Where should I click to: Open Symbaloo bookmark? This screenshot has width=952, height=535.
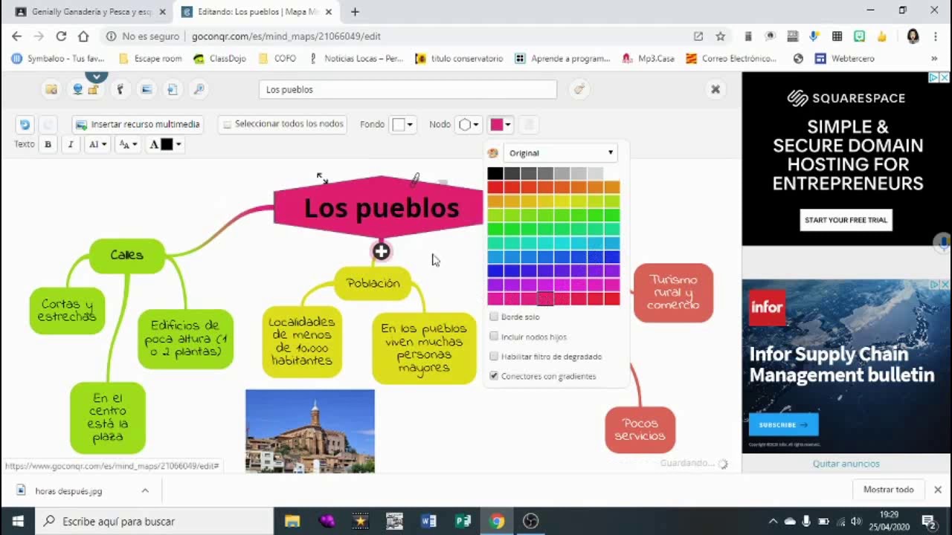tap(58, 59)
